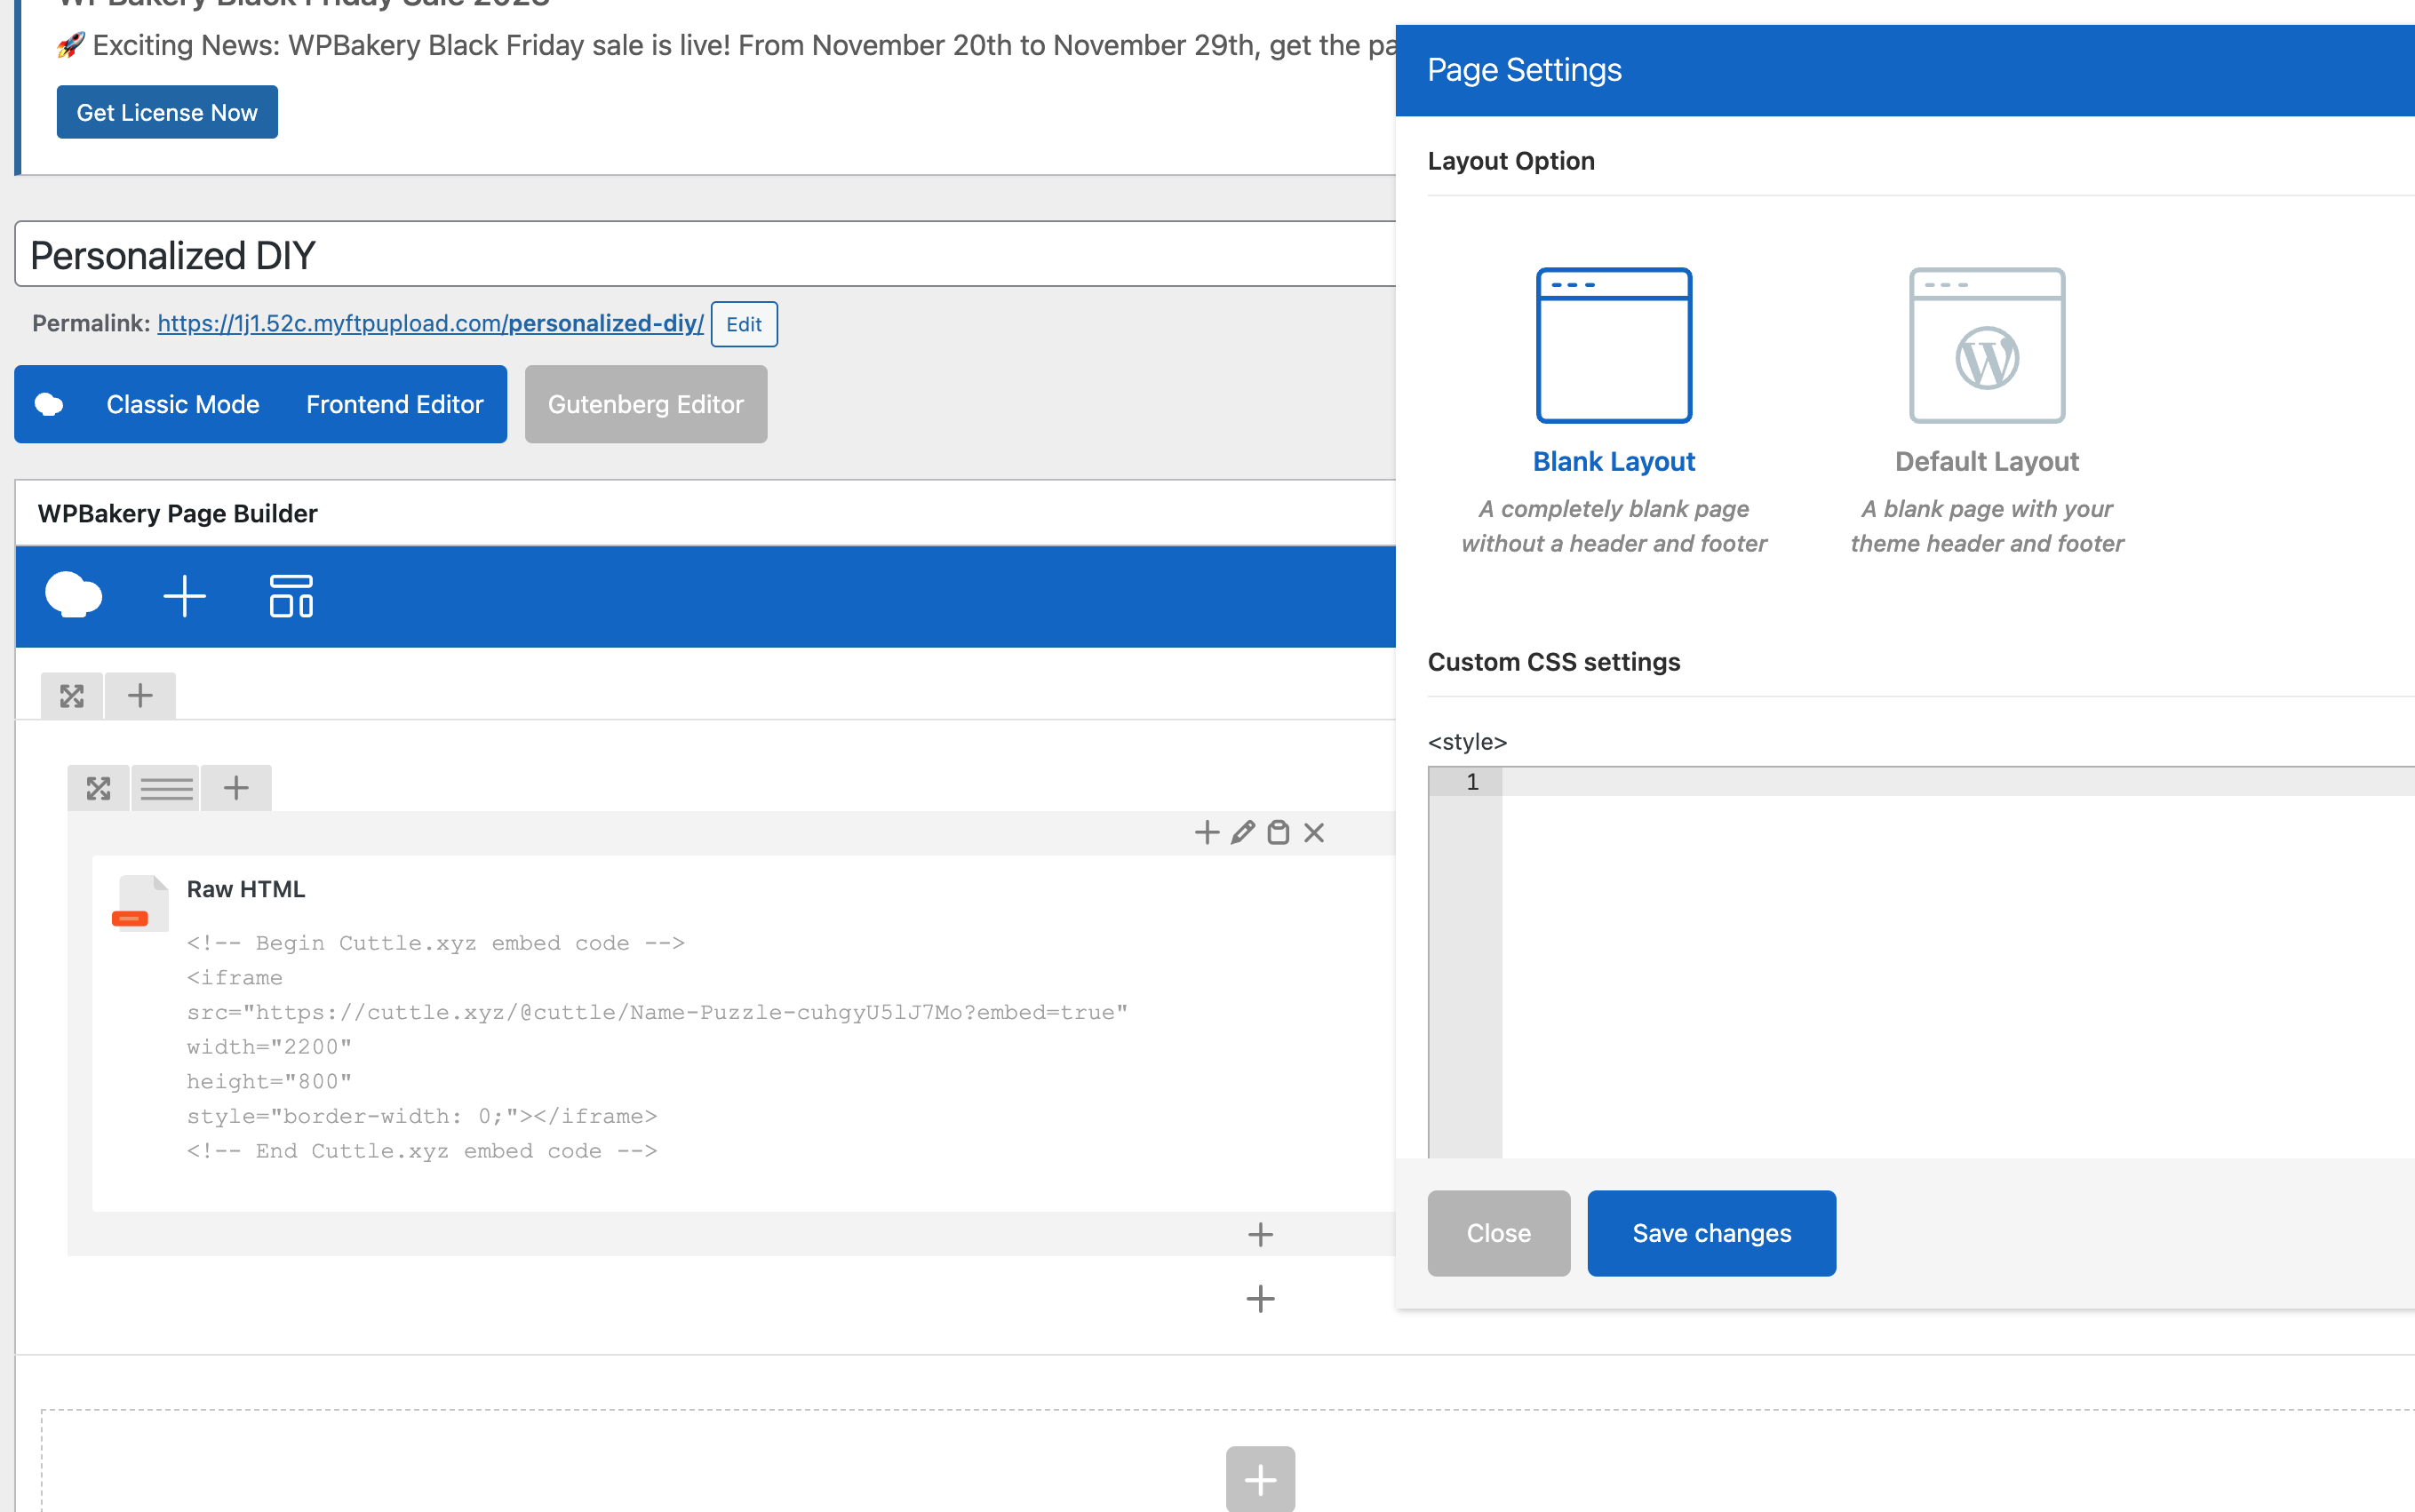Image resolution: width=2415 pixels, height=1512 pixels.
Task: Delete the column with the X icon
Action: (x=1314, y=832)
